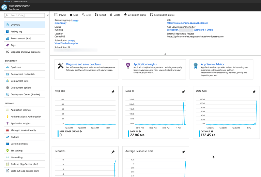Focus the Search (Ctrl+/) field
The image size is (261, 177).
24,15
